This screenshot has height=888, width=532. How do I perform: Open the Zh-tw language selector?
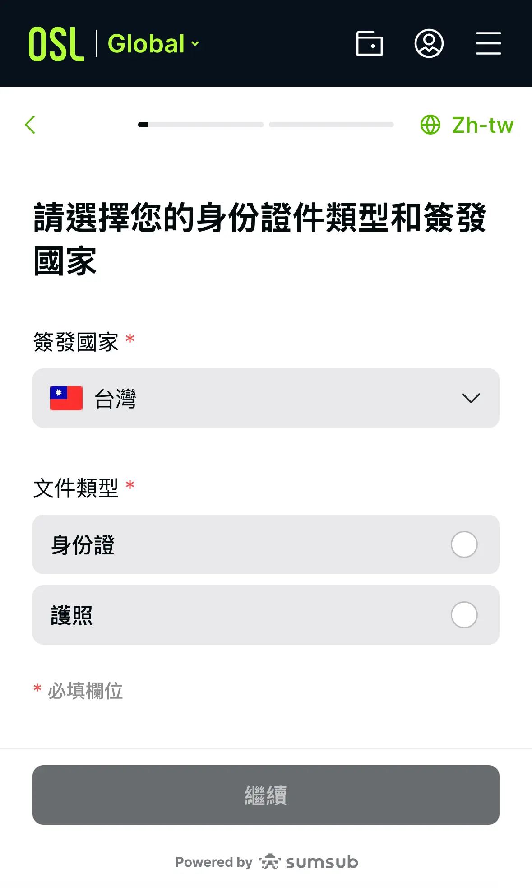[x=482, y=125]
